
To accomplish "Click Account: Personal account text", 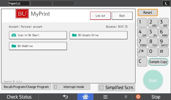I will 26,27.
